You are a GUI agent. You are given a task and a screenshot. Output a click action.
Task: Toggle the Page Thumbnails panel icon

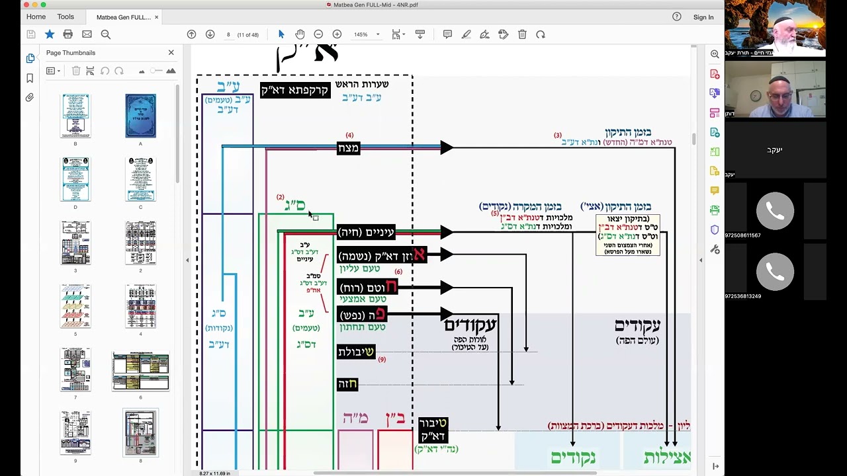[30, 58]
